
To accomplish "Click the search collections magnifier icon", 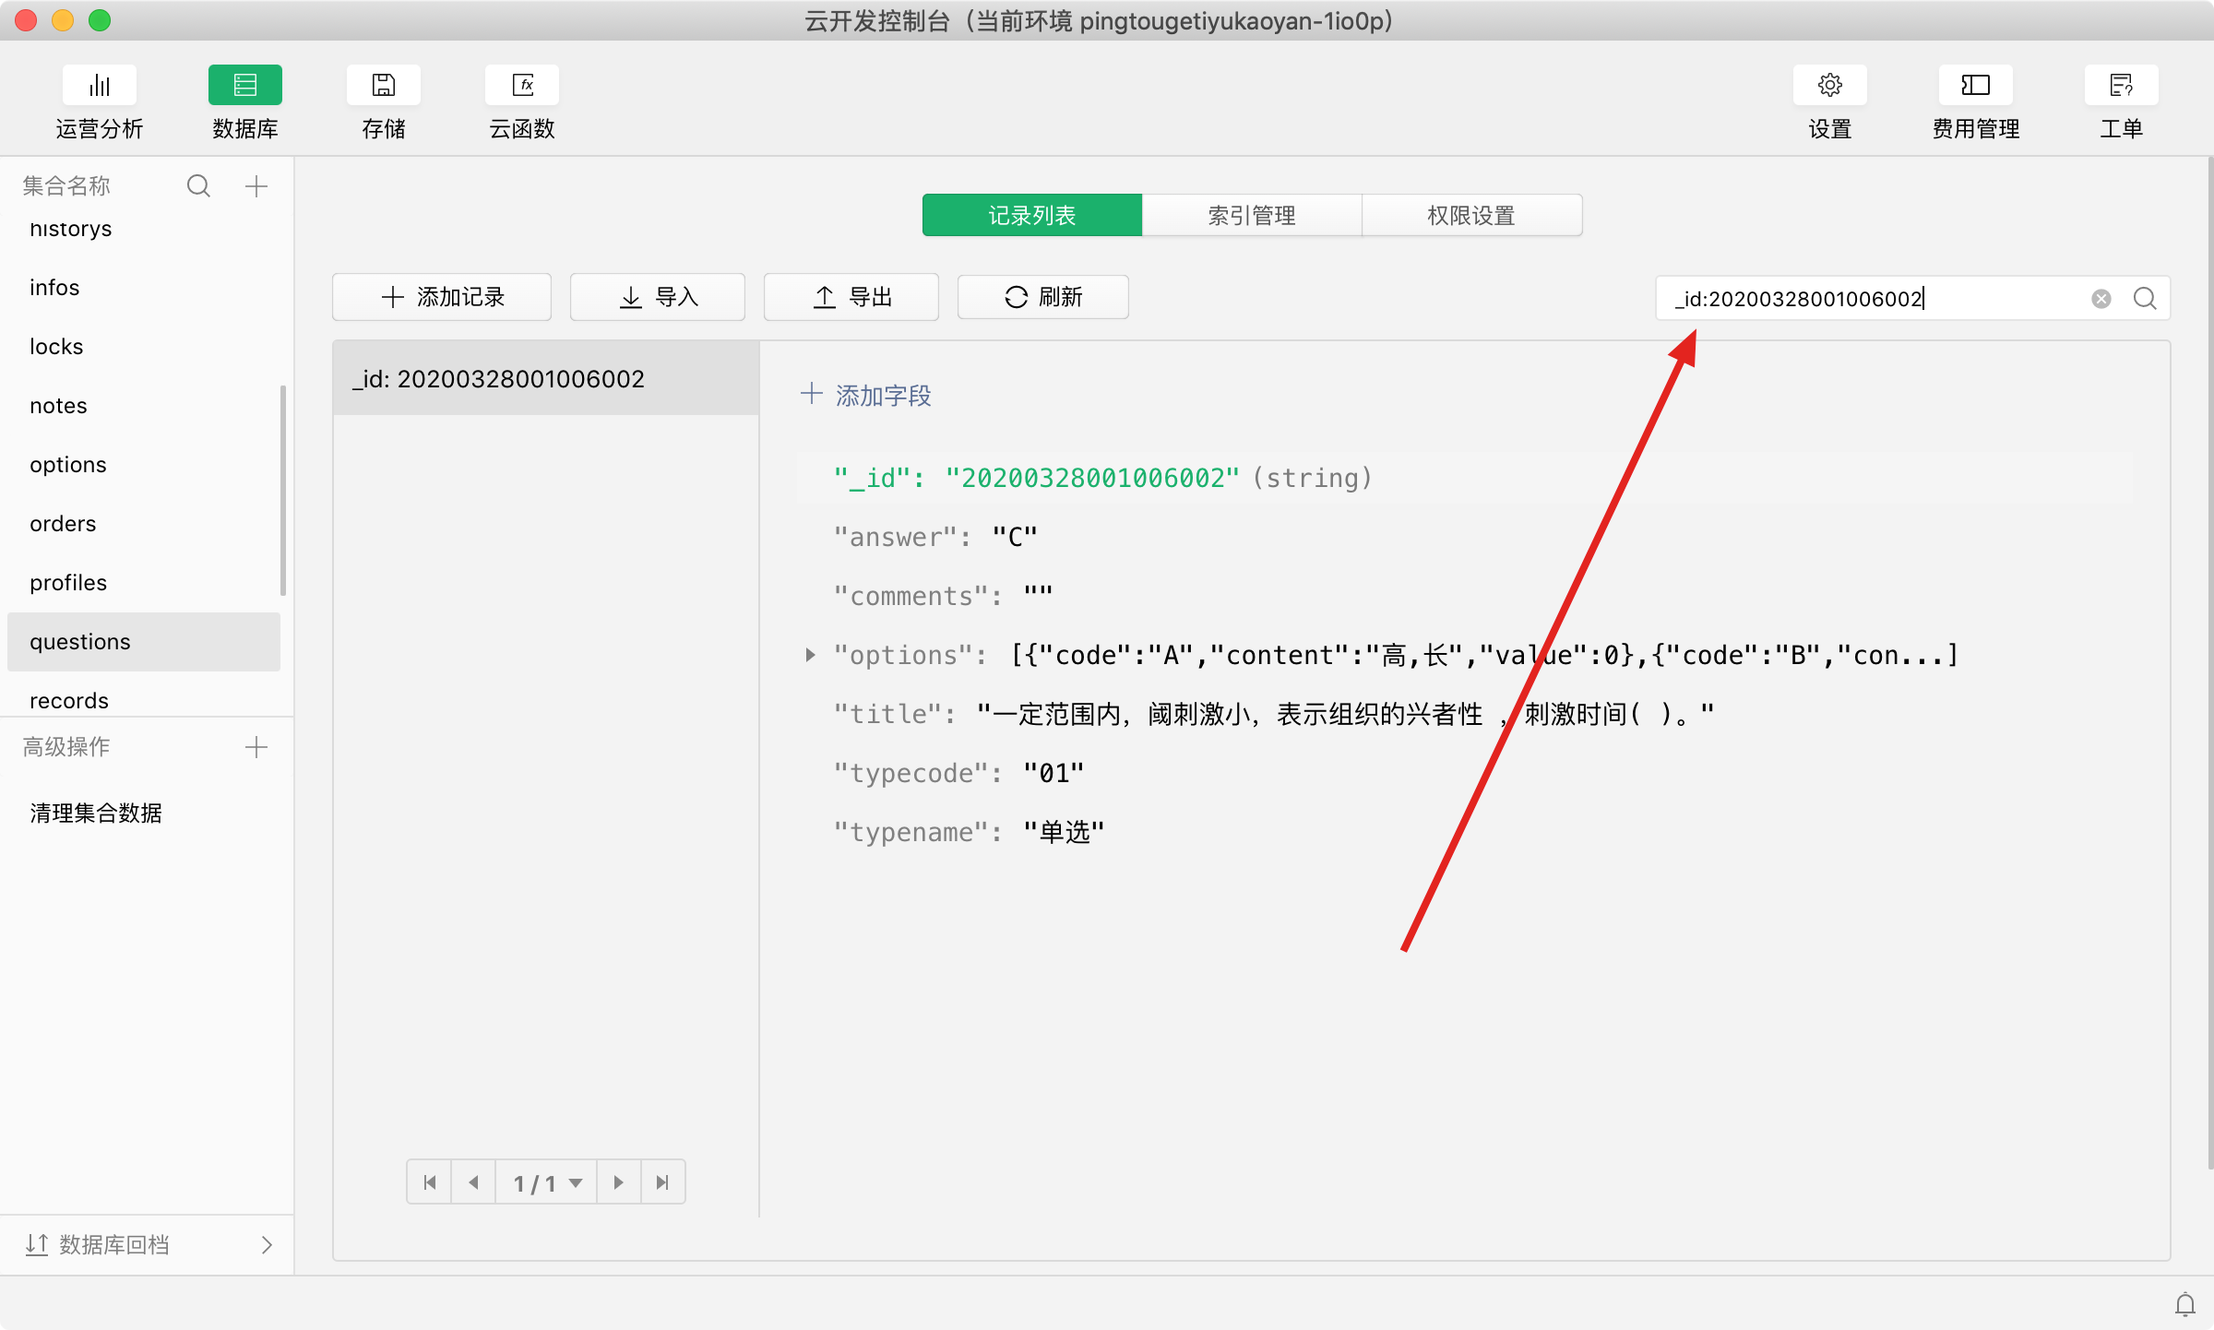I will (x=198, y=186).
